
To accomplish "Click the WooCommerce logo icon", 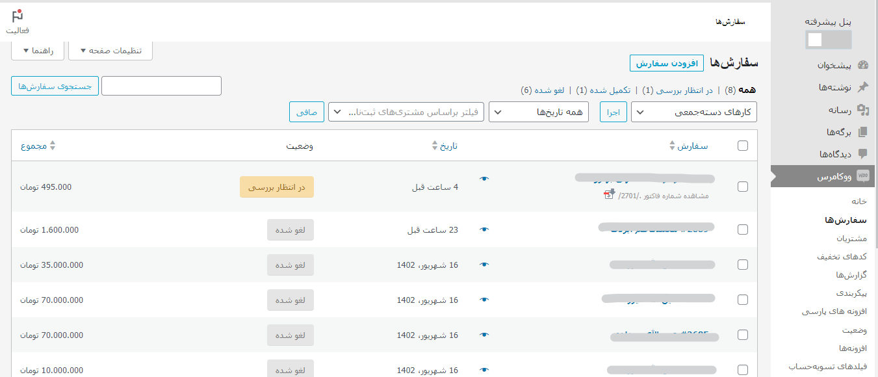I will 863,176.
